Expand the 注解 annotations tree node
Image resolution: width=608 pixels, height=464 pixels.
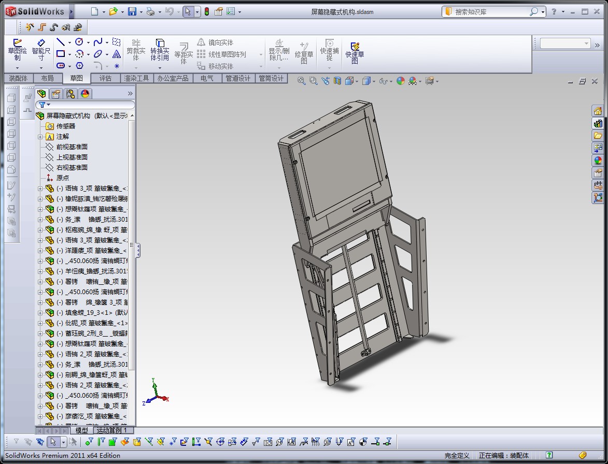40,137
